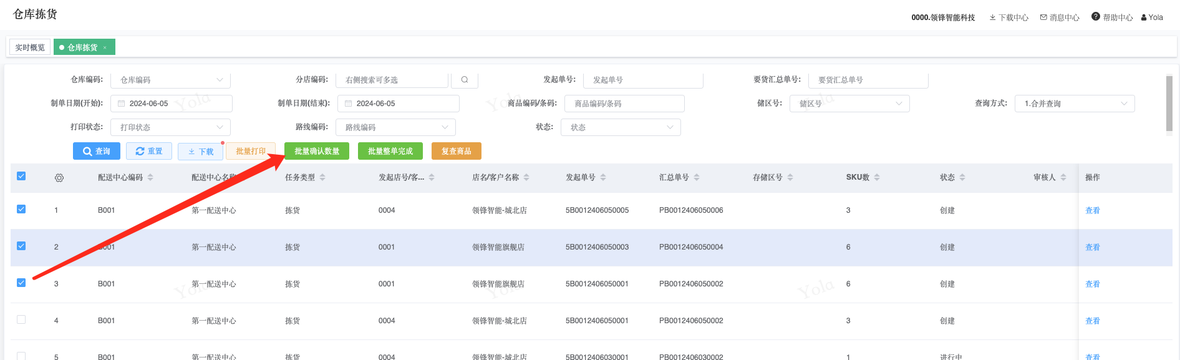Open the table column settings gear

[x=59, y=178]
